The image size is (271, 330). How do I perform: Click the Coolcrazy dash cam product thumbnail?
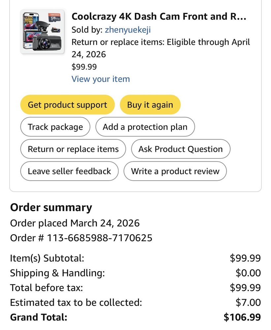click(x=42, y=31)
